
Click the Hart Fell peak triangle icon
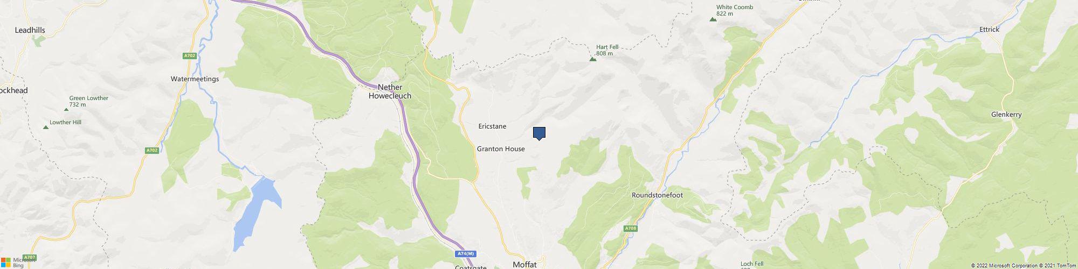click(x=593, y=59)
